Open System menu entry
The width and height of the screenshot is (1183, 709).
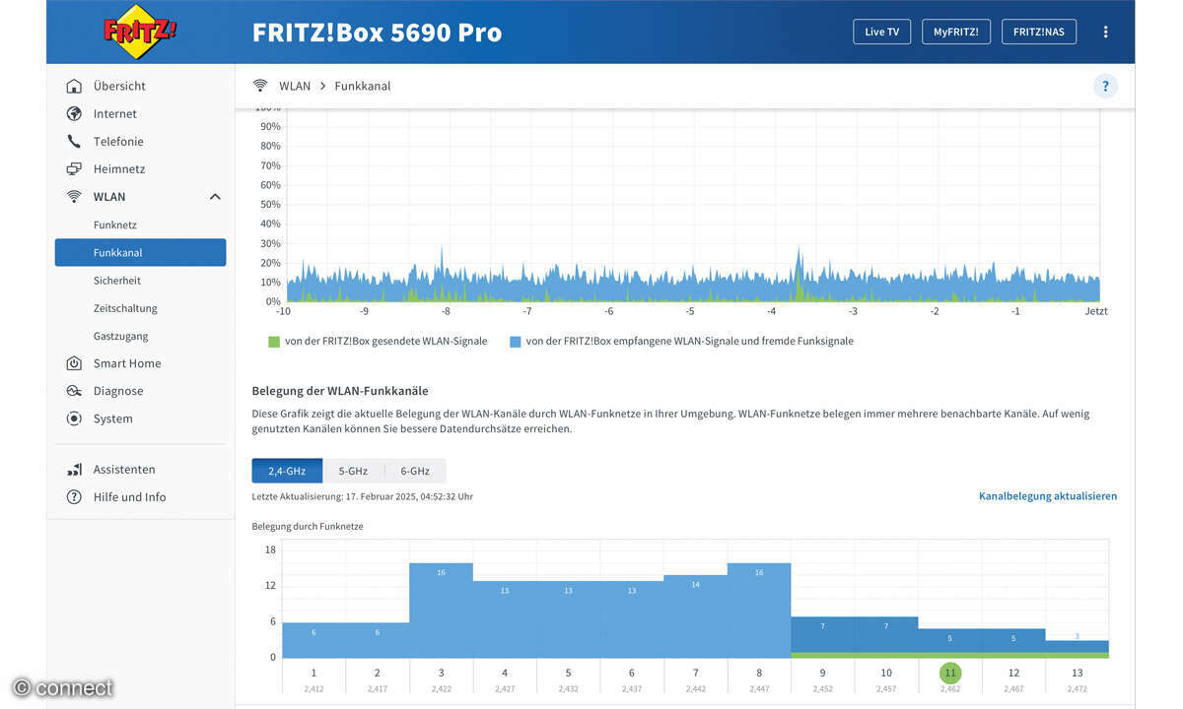point(112,419)
